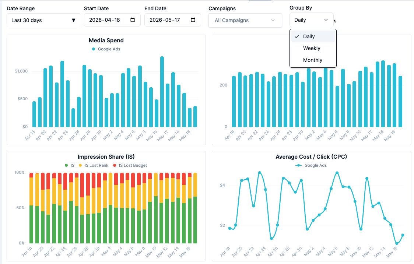The width and height of the screenshot is (414, 264).
Task: Toggle Google Ads legend in Media Spend
Action: pyautogui.click(x=106, y=49)
